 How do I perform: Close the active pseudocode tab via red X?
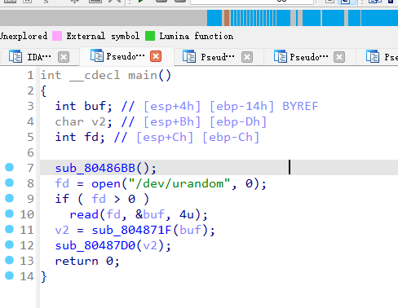click(156, 56)
